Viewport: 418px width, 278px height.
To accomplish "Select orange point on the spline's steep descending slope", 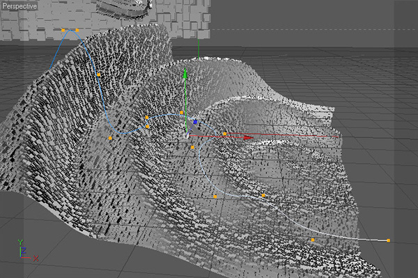I will (99, 75).
